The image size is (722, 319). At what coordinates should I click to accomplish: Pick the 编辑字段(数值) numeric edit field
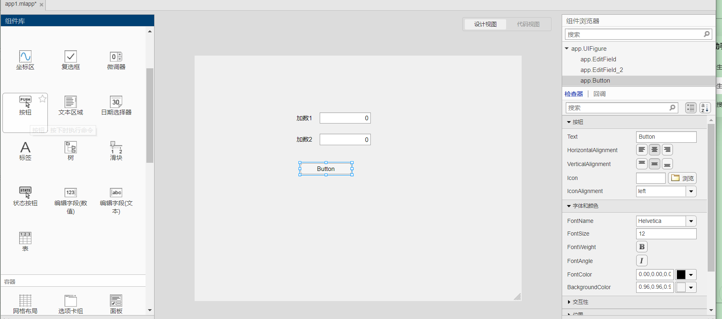pyautogui.click(x=71, y=201)
